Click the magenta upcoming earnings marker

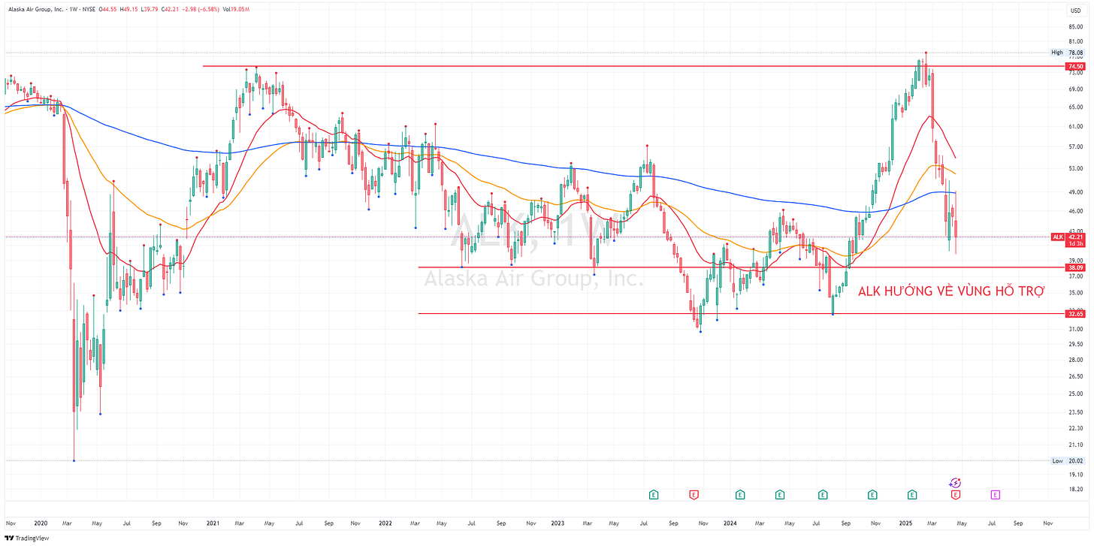(x=995, y=495)
